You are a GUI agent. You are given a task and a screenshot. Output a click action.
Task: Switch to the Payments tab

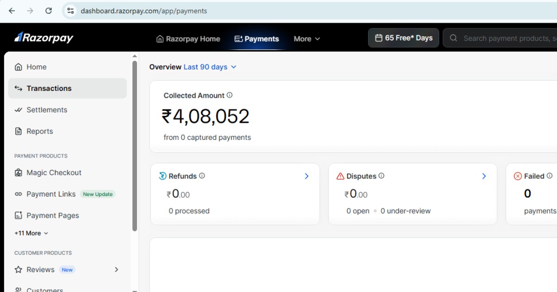pos(257,39)
